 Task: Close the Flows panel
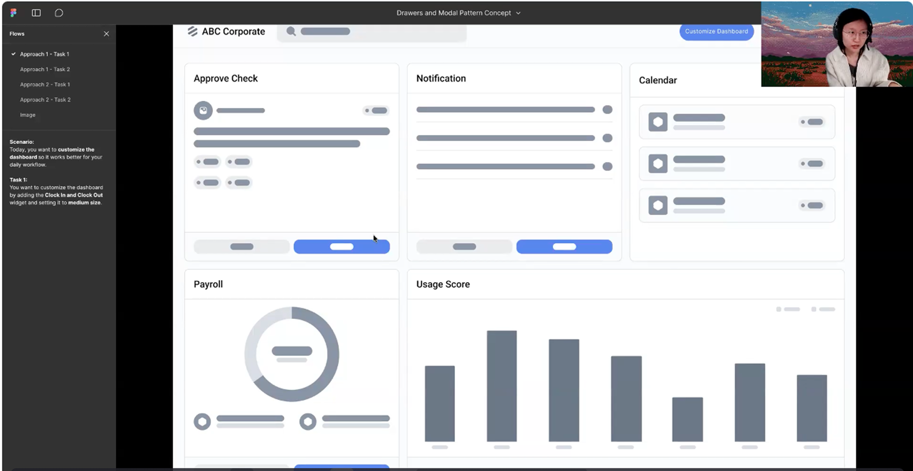(x=106, y=34)
